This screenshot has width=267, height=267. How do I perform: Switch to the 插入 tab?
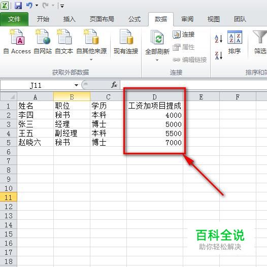70,19
